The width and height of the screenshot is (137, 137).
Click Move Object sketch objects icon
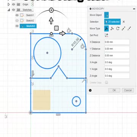click(107, 15)
